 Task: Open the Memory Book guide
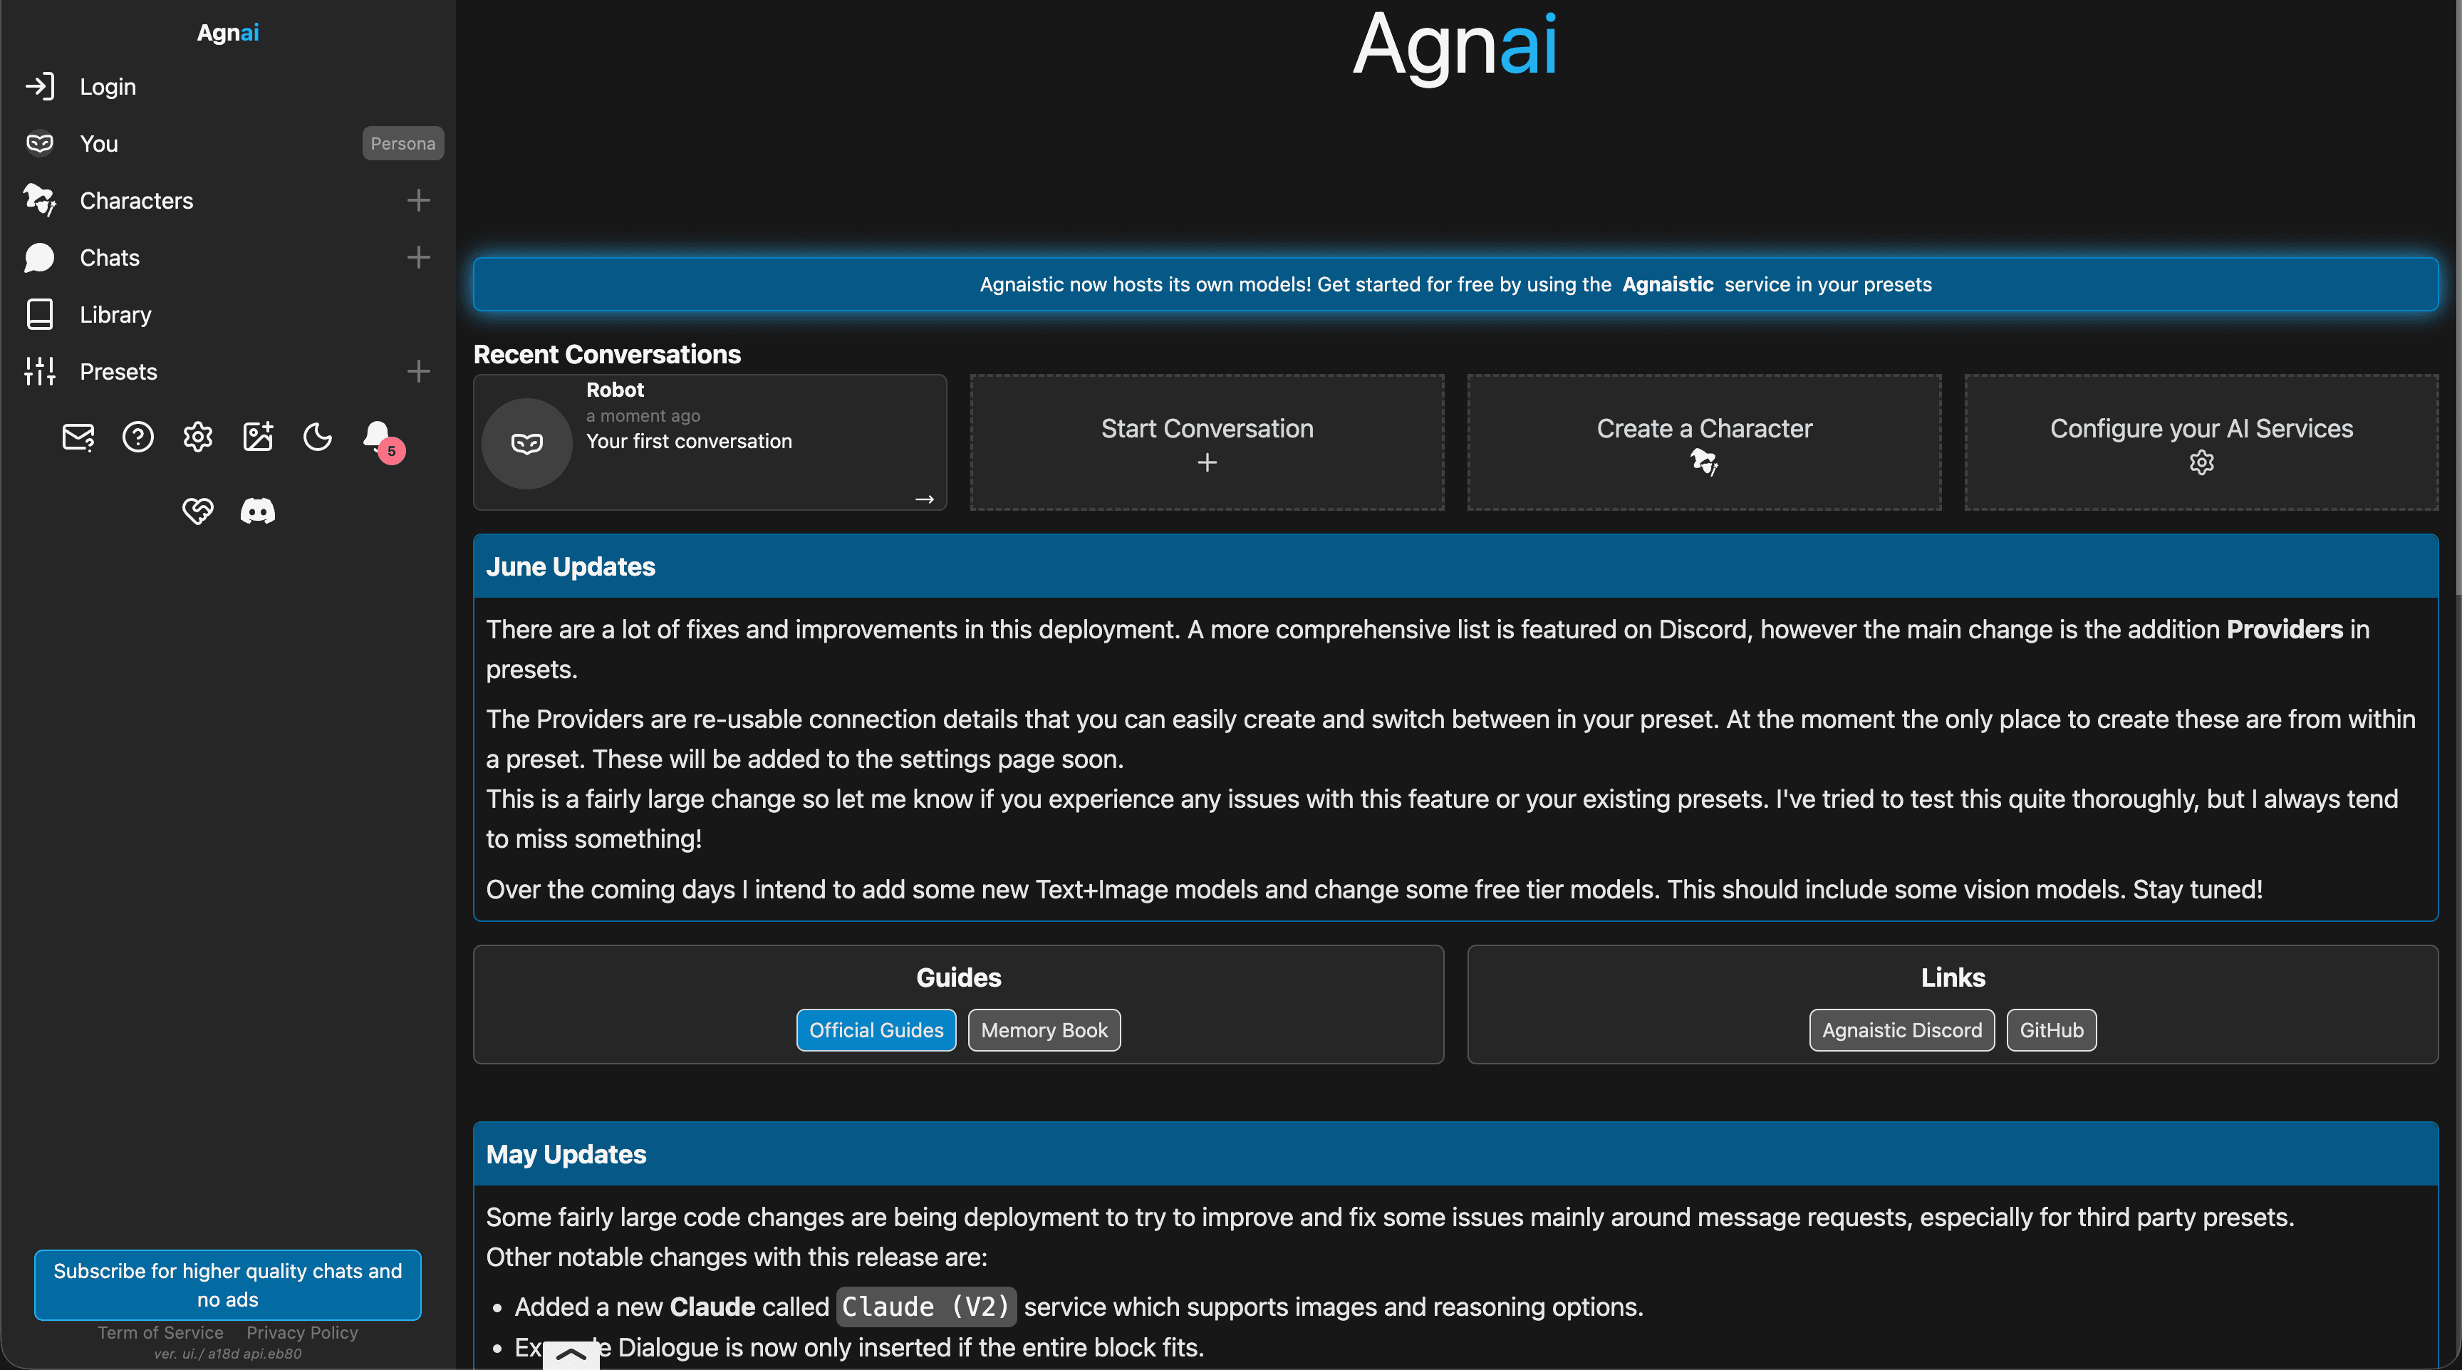[1044, 1029]
